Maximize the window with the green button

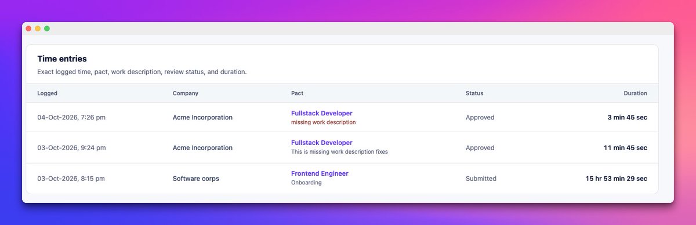[47, 28]
